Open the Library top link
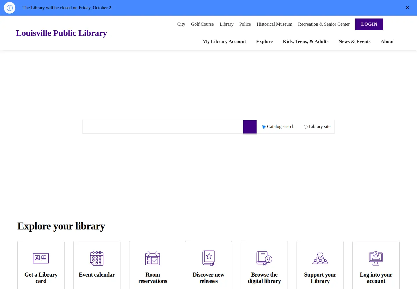417x289 pixels. tap(226, 24)
